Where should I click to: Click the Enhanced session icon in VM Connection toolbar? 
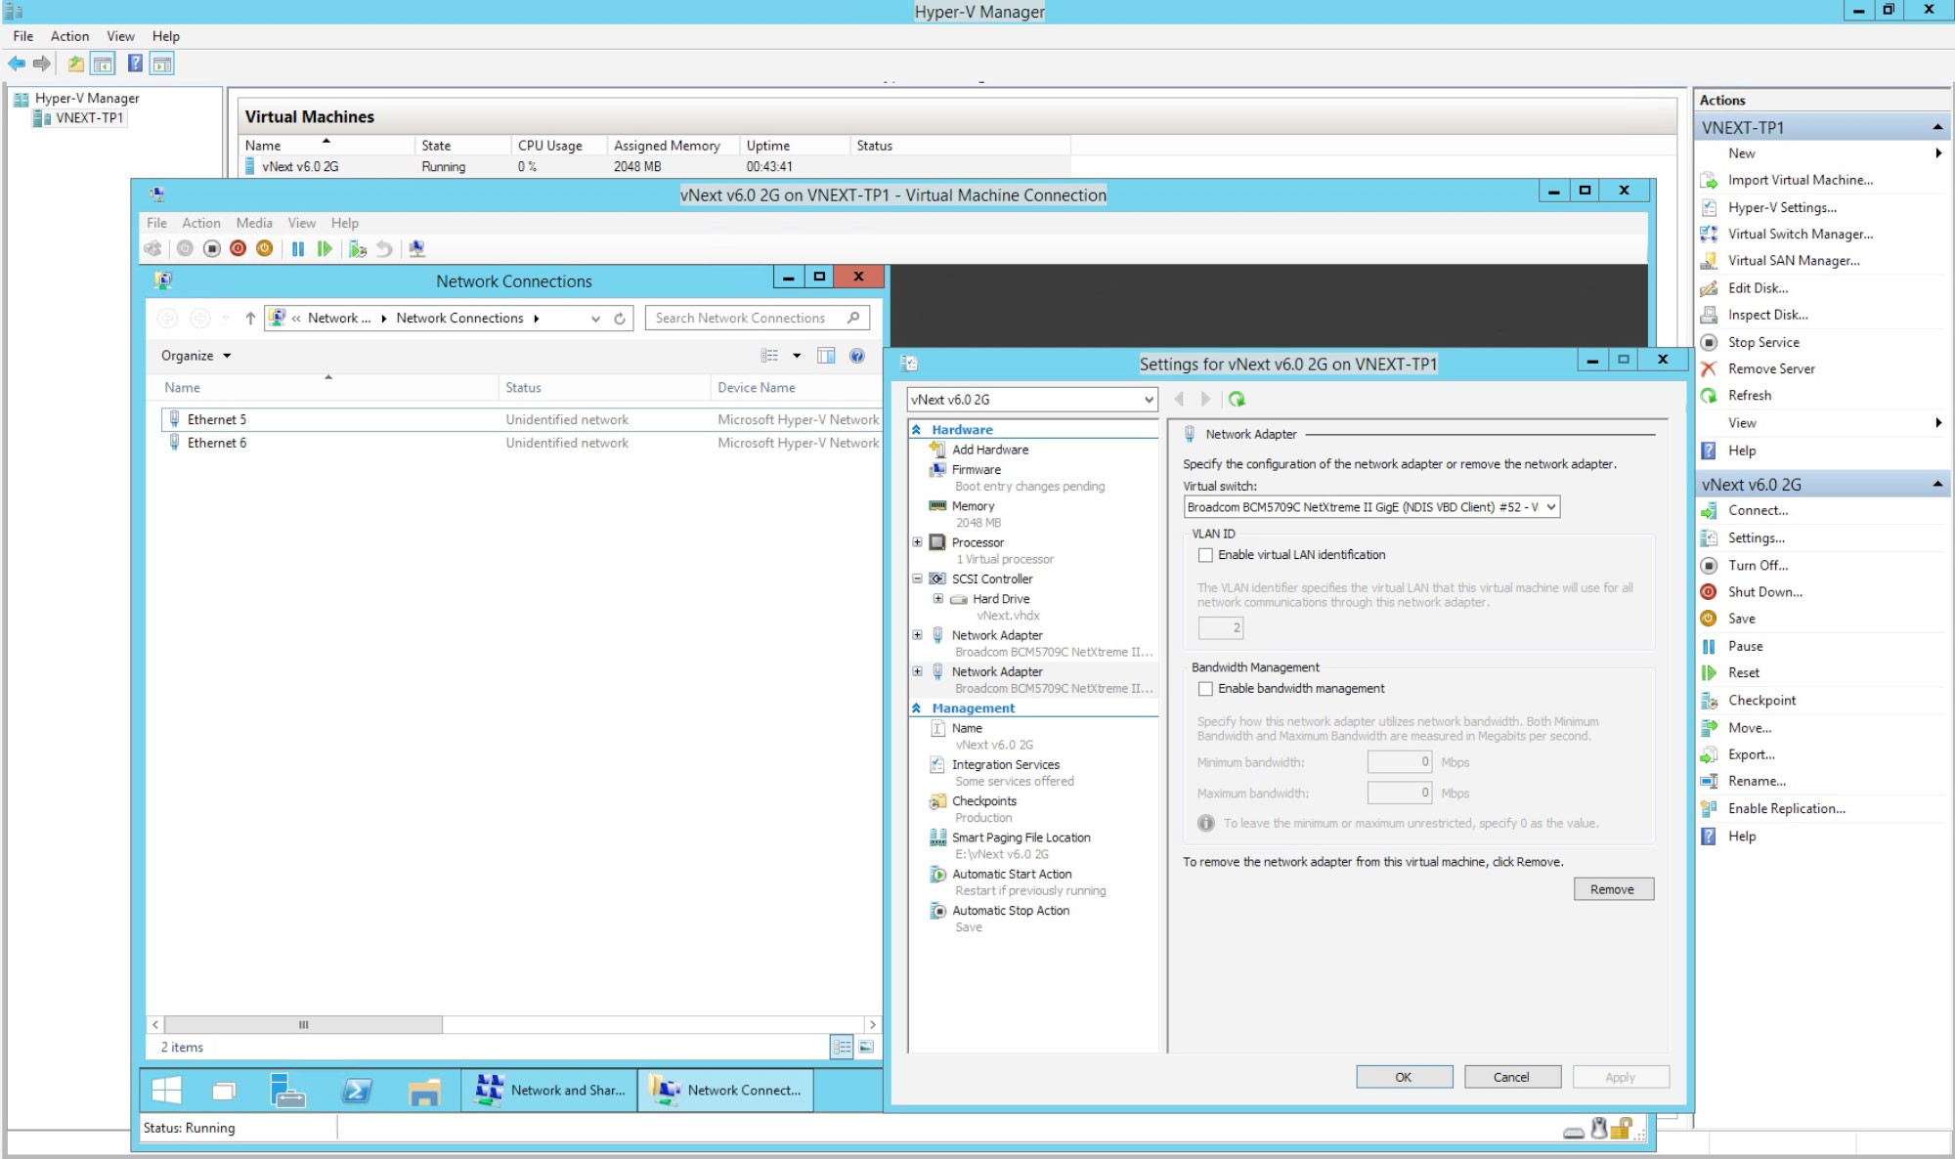[x=417, y=248]
